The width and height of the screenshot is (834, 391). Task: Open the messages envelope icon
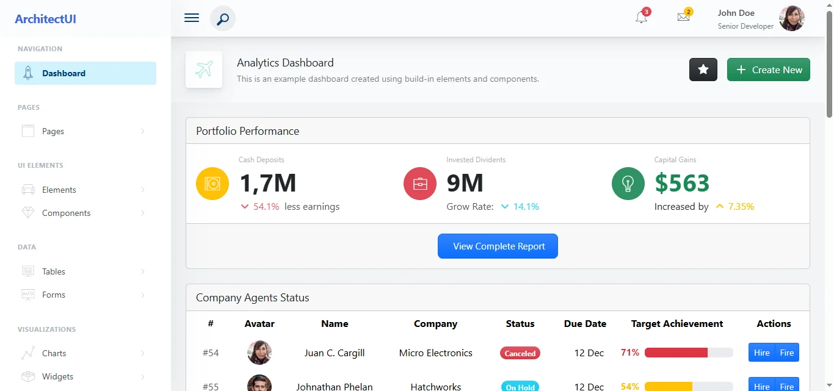click(683, 18)
